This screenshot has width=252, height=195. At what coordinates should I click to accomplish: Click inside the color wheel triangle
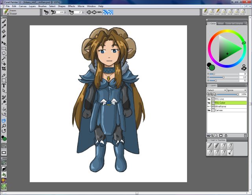tap(227, 49)
